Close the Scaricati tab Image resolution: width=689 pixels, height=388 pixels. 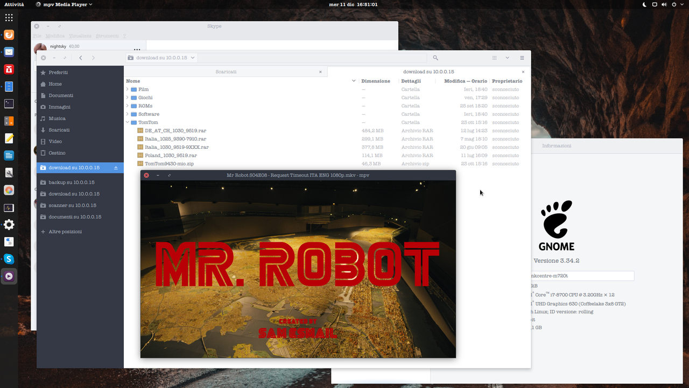click(x=320, y=72)
